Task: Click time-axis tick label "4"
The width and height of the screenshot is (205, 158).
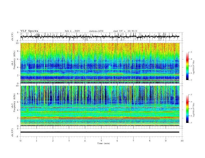Action: pos(85,141)
